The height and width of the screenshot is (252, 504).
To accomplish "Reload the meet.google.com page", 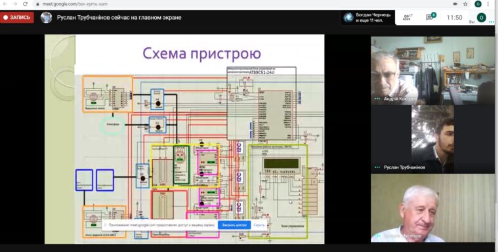I will 25,4.
